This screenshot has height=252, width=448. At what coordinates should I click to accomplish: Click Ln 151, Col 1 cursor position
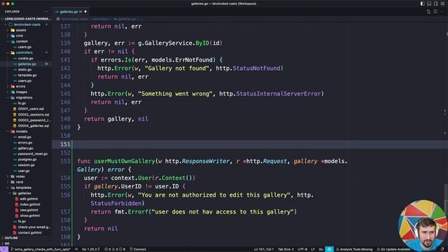click(x=263, y=249)
